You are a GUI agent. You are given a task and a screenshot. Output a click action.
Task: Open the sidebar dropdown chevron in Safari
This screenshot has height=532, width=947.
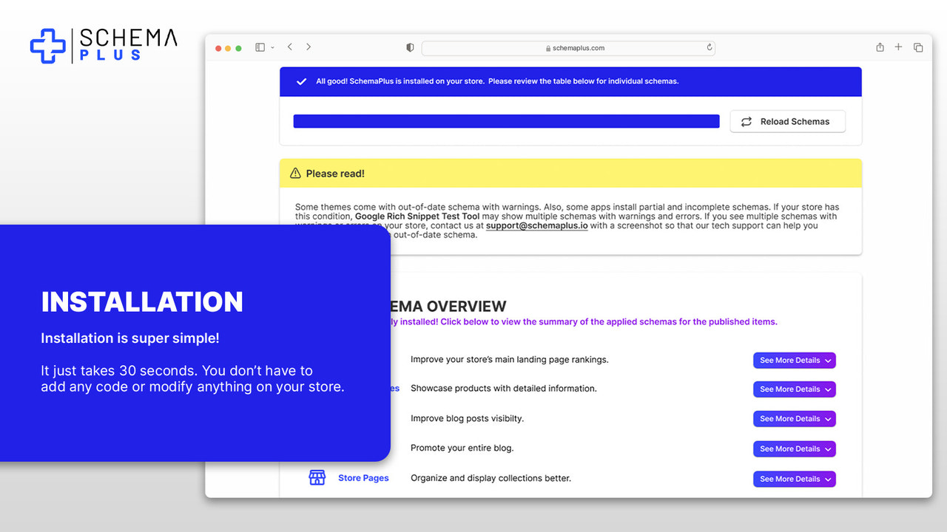coord(272,47)
